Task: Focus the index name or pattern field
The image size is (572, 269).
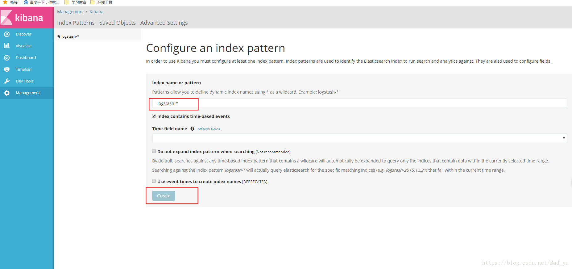Action: point(359,103)
